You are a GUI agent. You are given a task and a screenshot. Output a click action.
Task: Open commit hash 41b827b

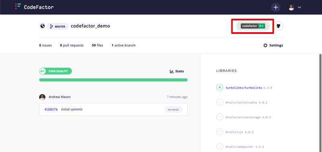click(x=51, y=109)
